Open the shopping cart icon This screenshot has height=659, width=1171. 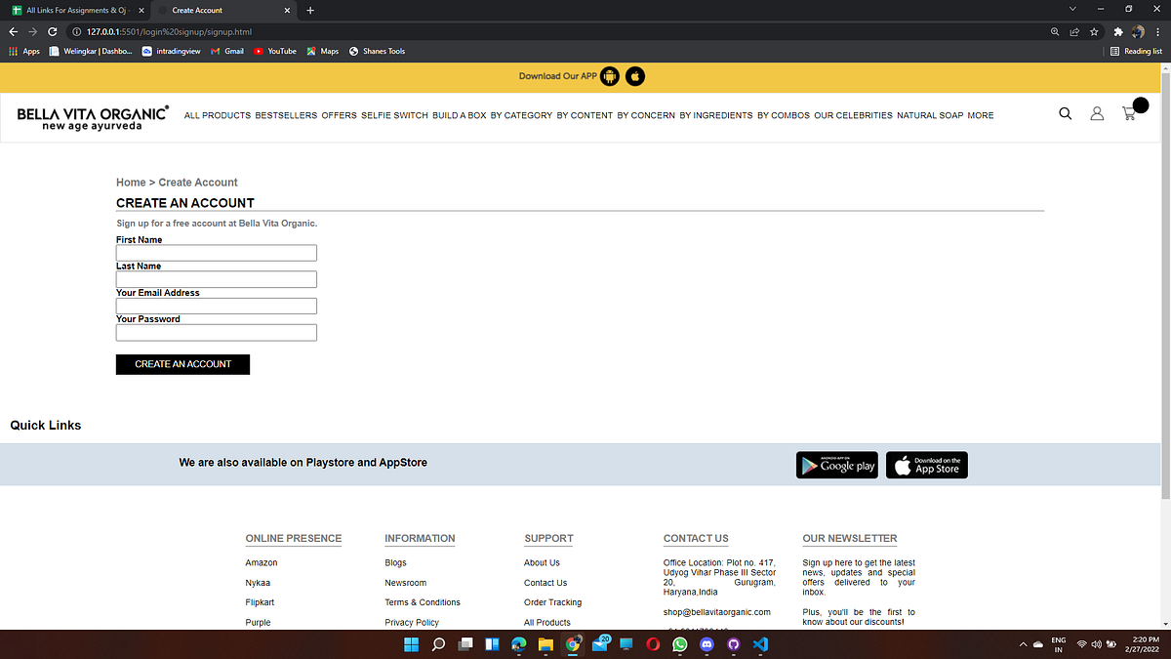click(x=1129, y=114)
